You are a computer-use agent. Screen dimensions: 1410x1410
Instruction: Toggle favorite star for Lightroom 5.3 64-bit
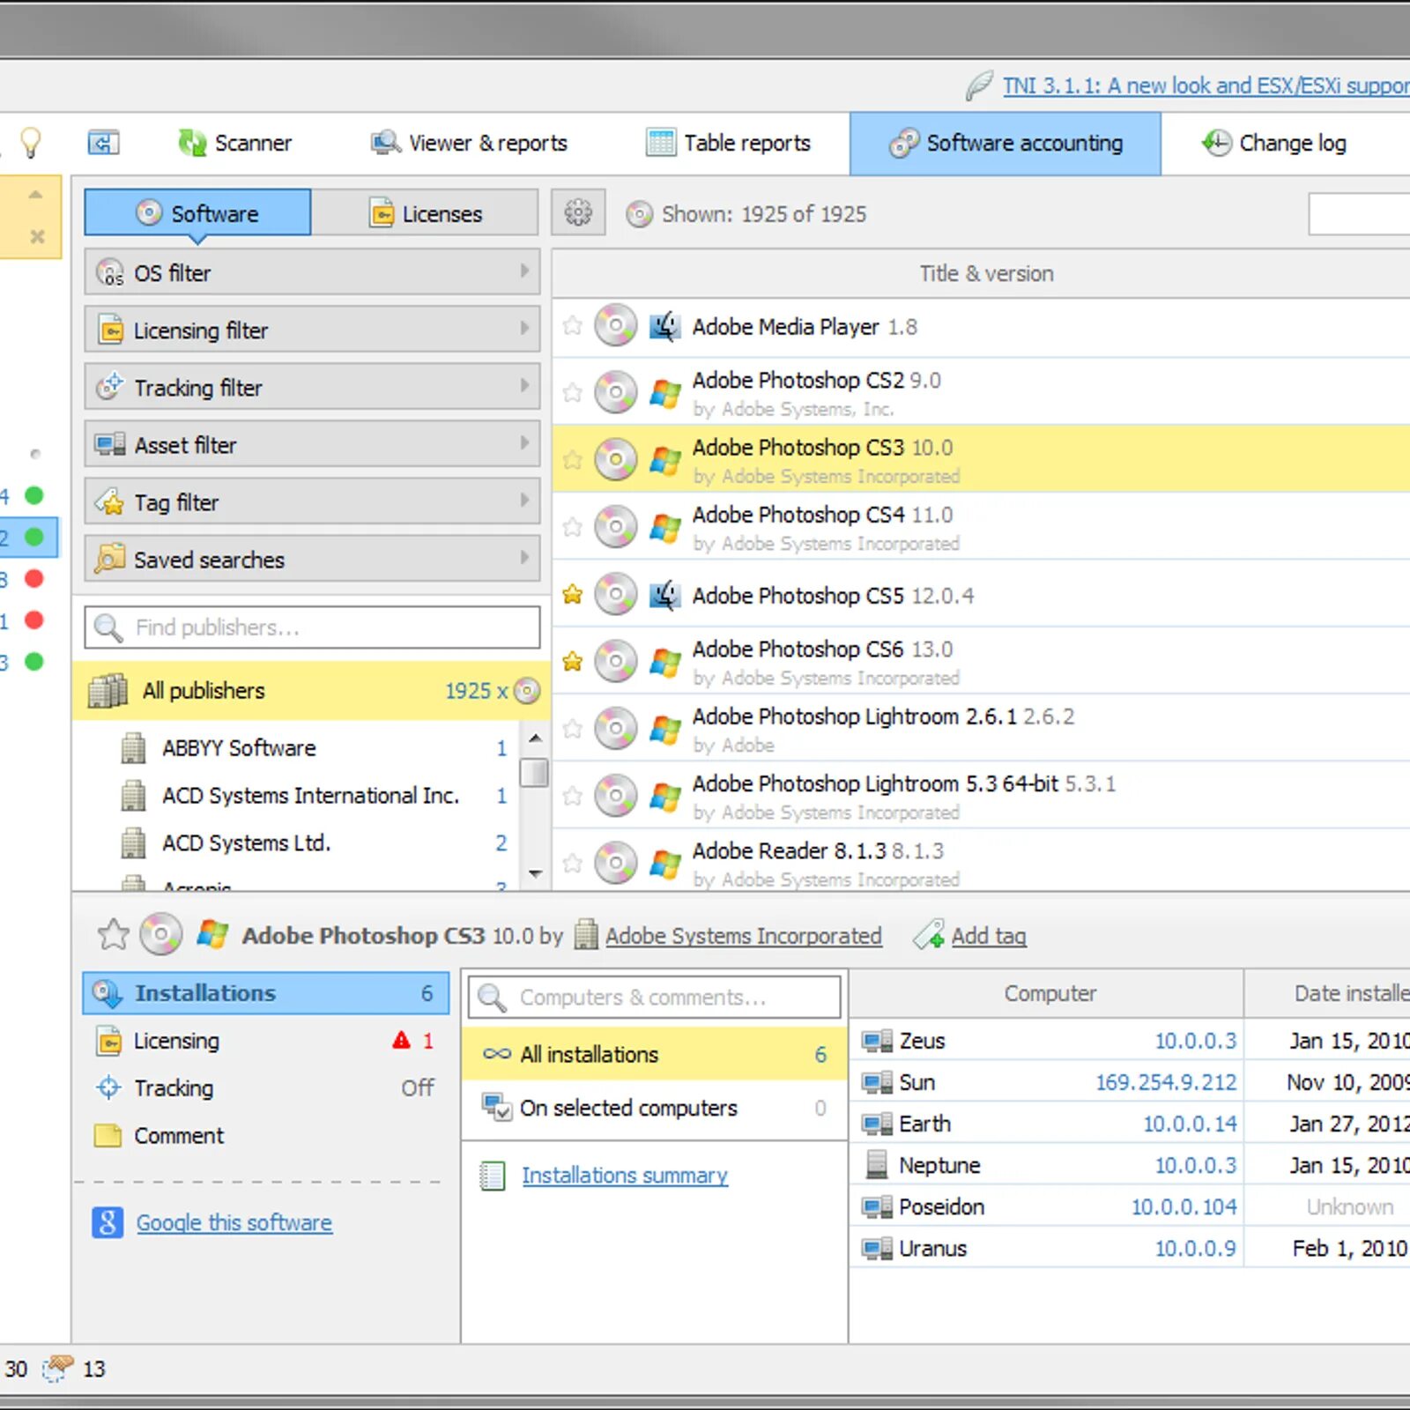tap(573, 796)
